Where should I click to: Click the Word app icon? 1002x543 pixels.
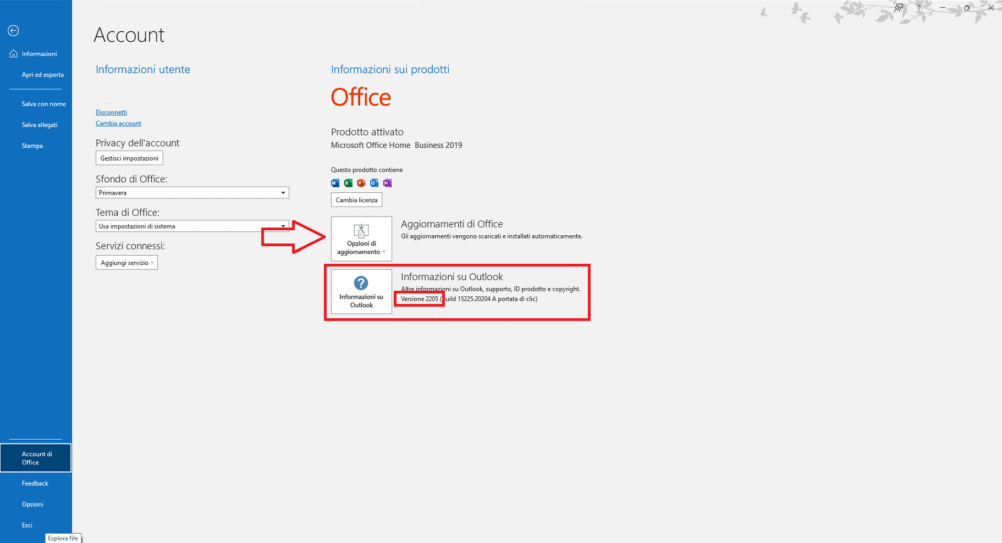pyautogui.click(x=335, y=183)
